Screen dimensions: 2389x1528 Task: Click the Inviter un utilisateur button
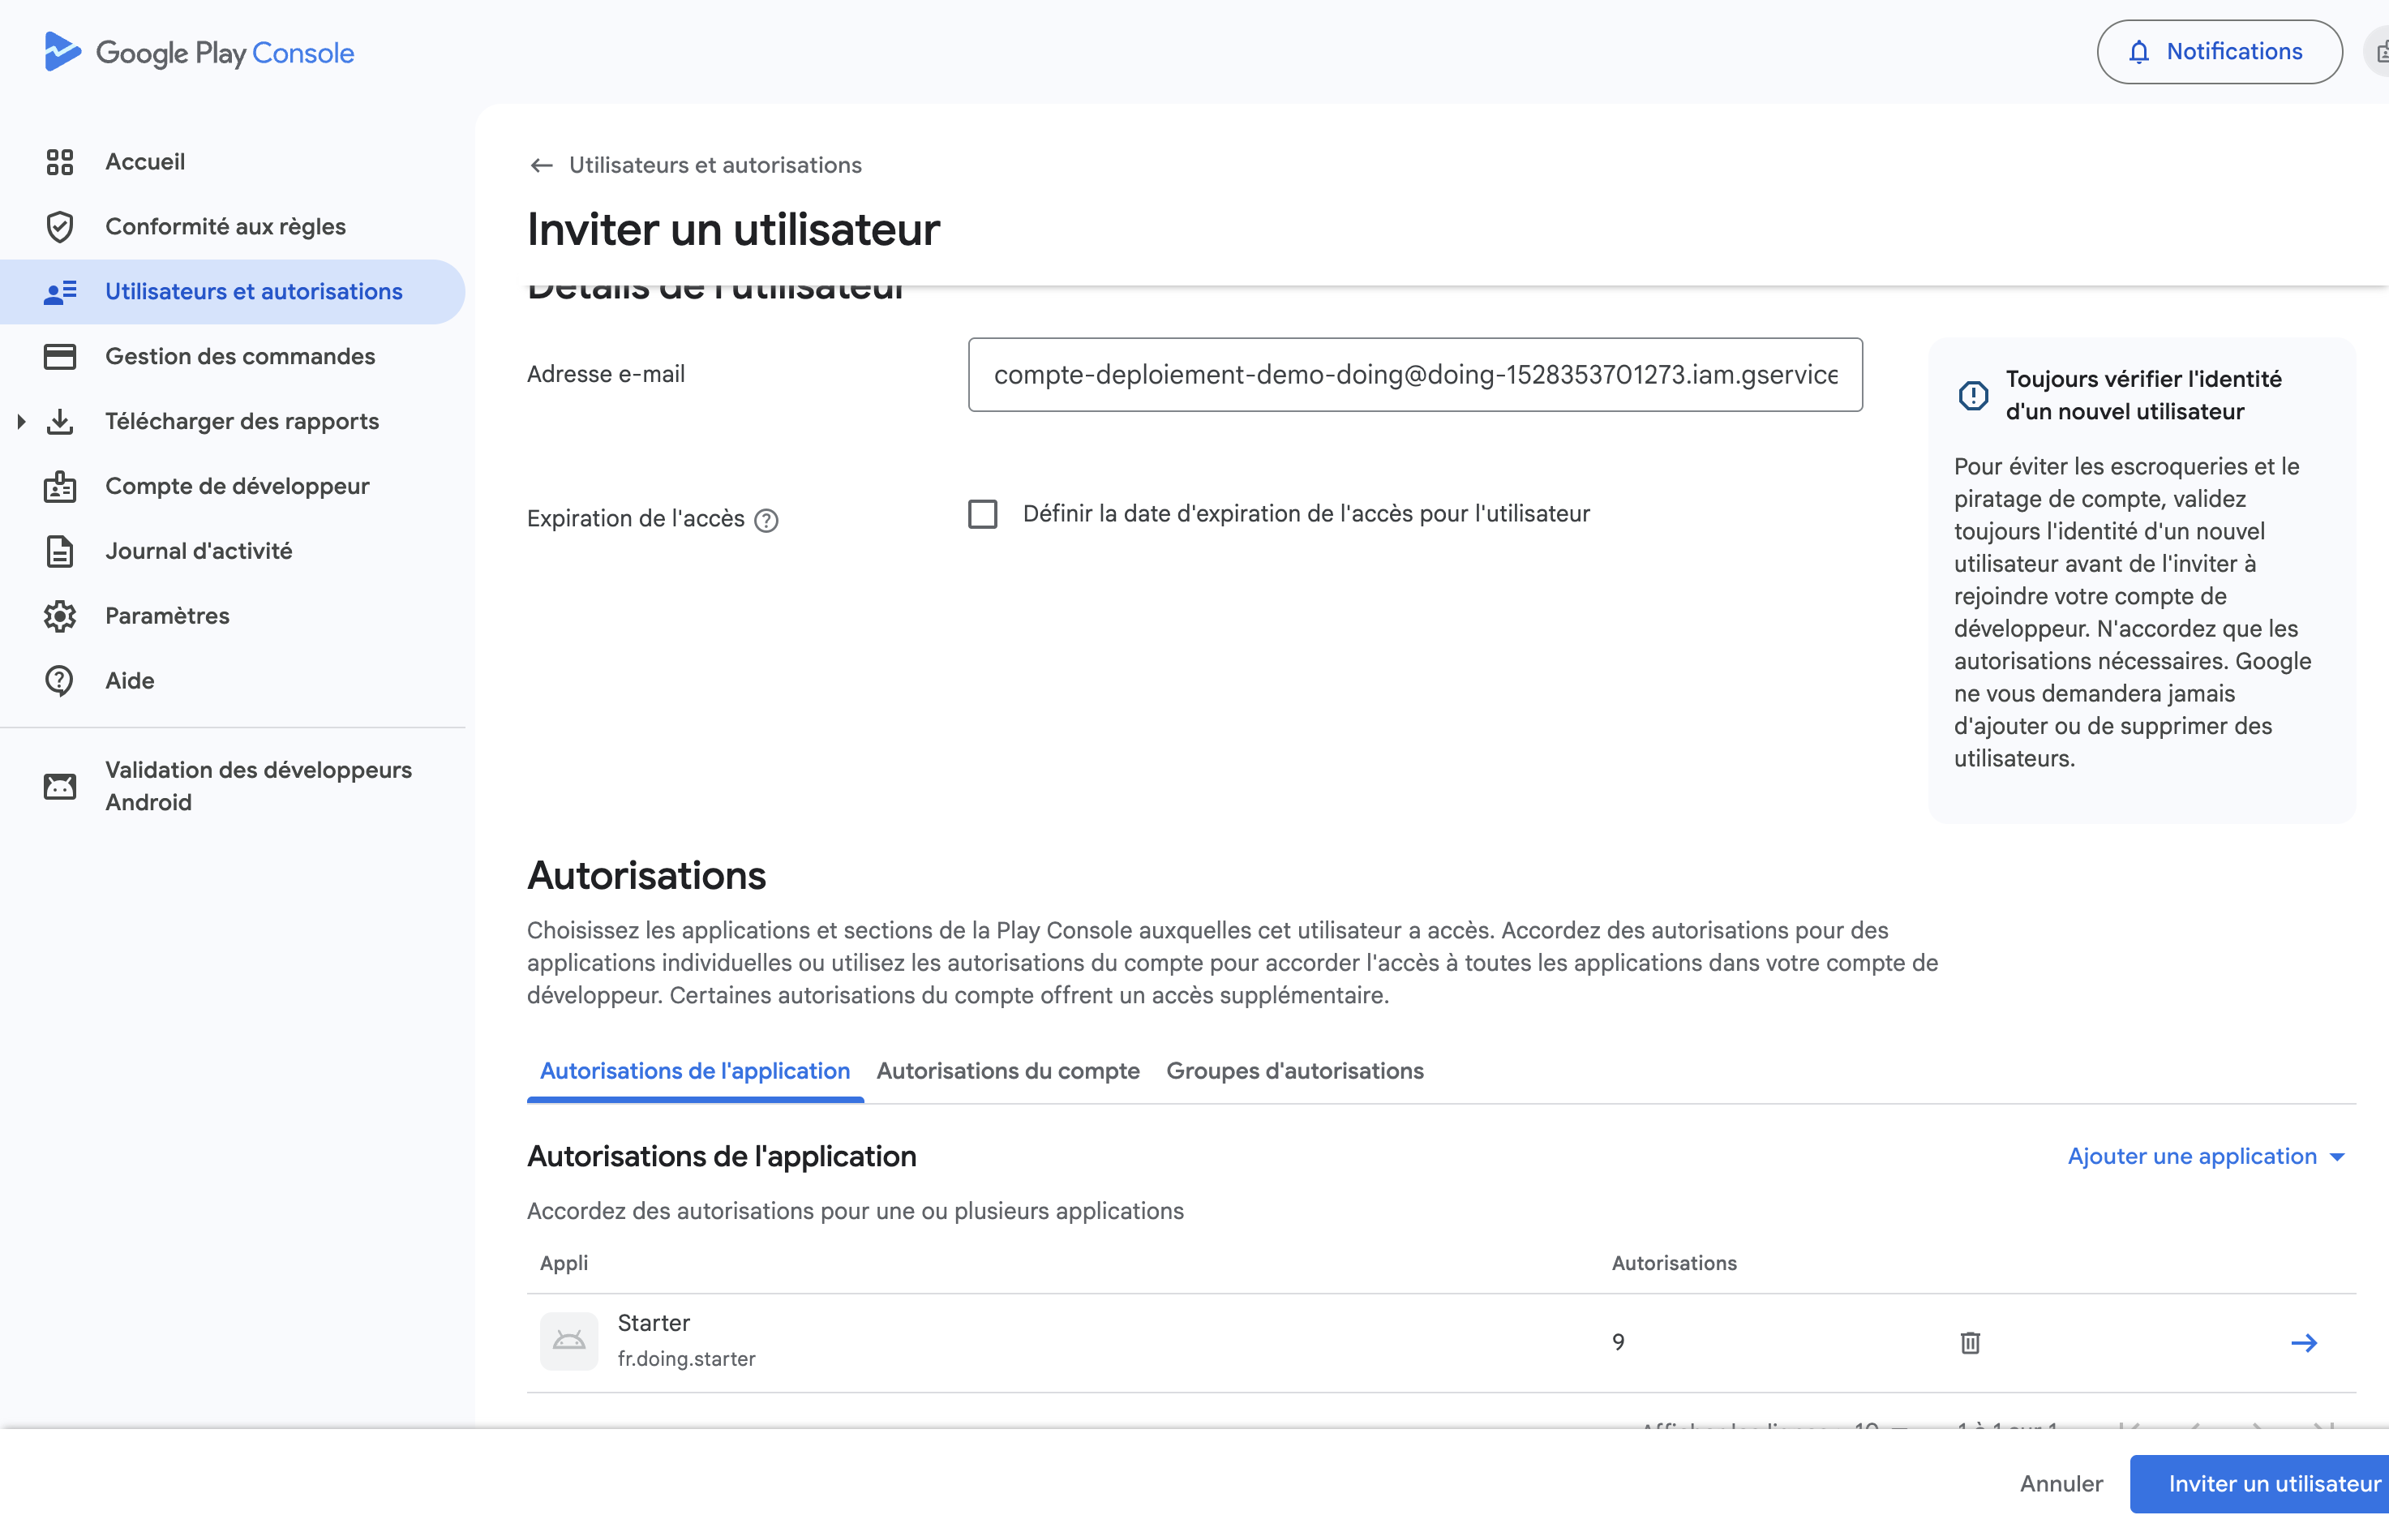(2260, 1484)
